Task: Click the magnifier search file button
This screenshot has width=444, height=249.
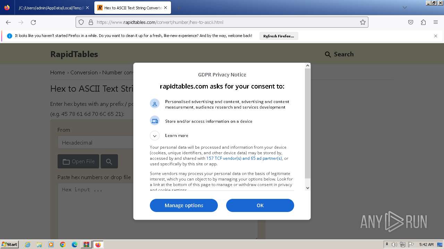Action: coord(109,162)
